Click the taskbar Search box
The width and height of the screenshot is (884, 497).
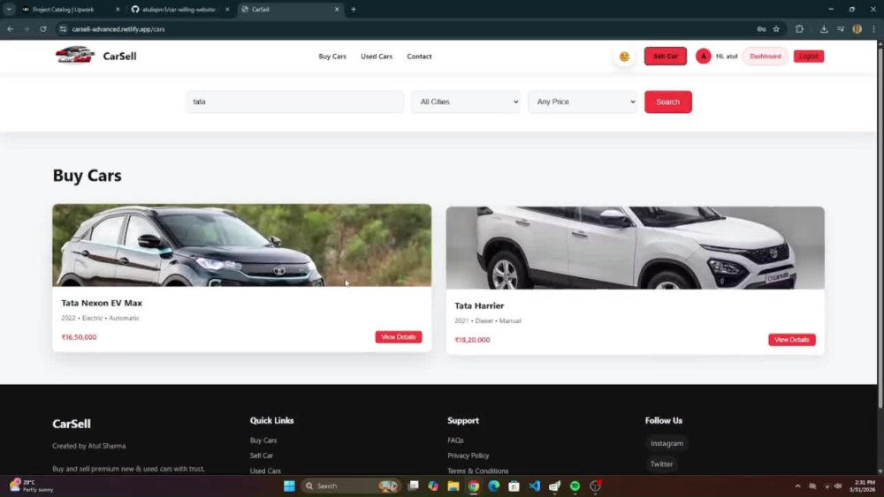pos(351,486)
